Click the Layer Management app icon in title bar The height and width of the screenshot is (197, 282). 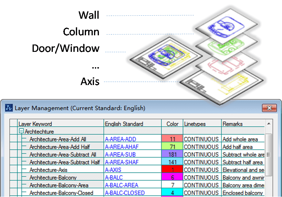coord(9,108)
